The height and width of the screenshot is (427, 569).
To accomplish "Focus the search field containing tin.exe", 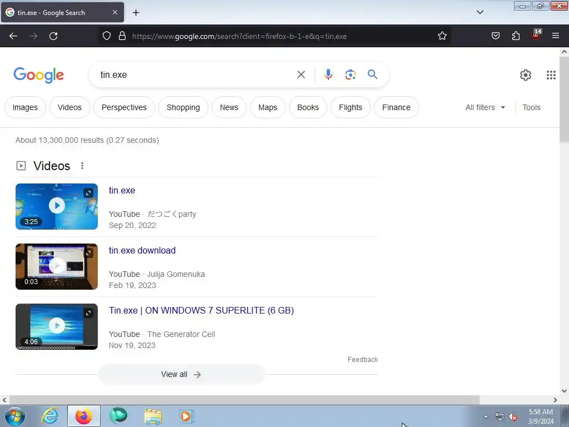I will [196, 75].
